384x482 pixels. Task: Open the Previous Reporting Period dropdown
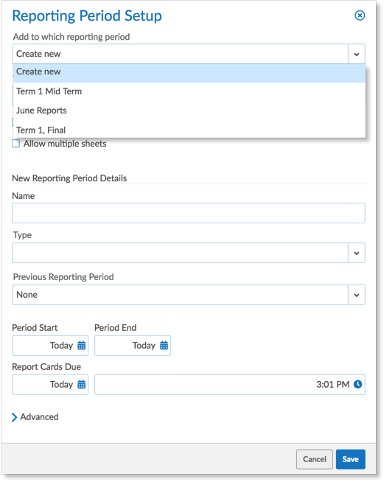[x=189, y=295]
